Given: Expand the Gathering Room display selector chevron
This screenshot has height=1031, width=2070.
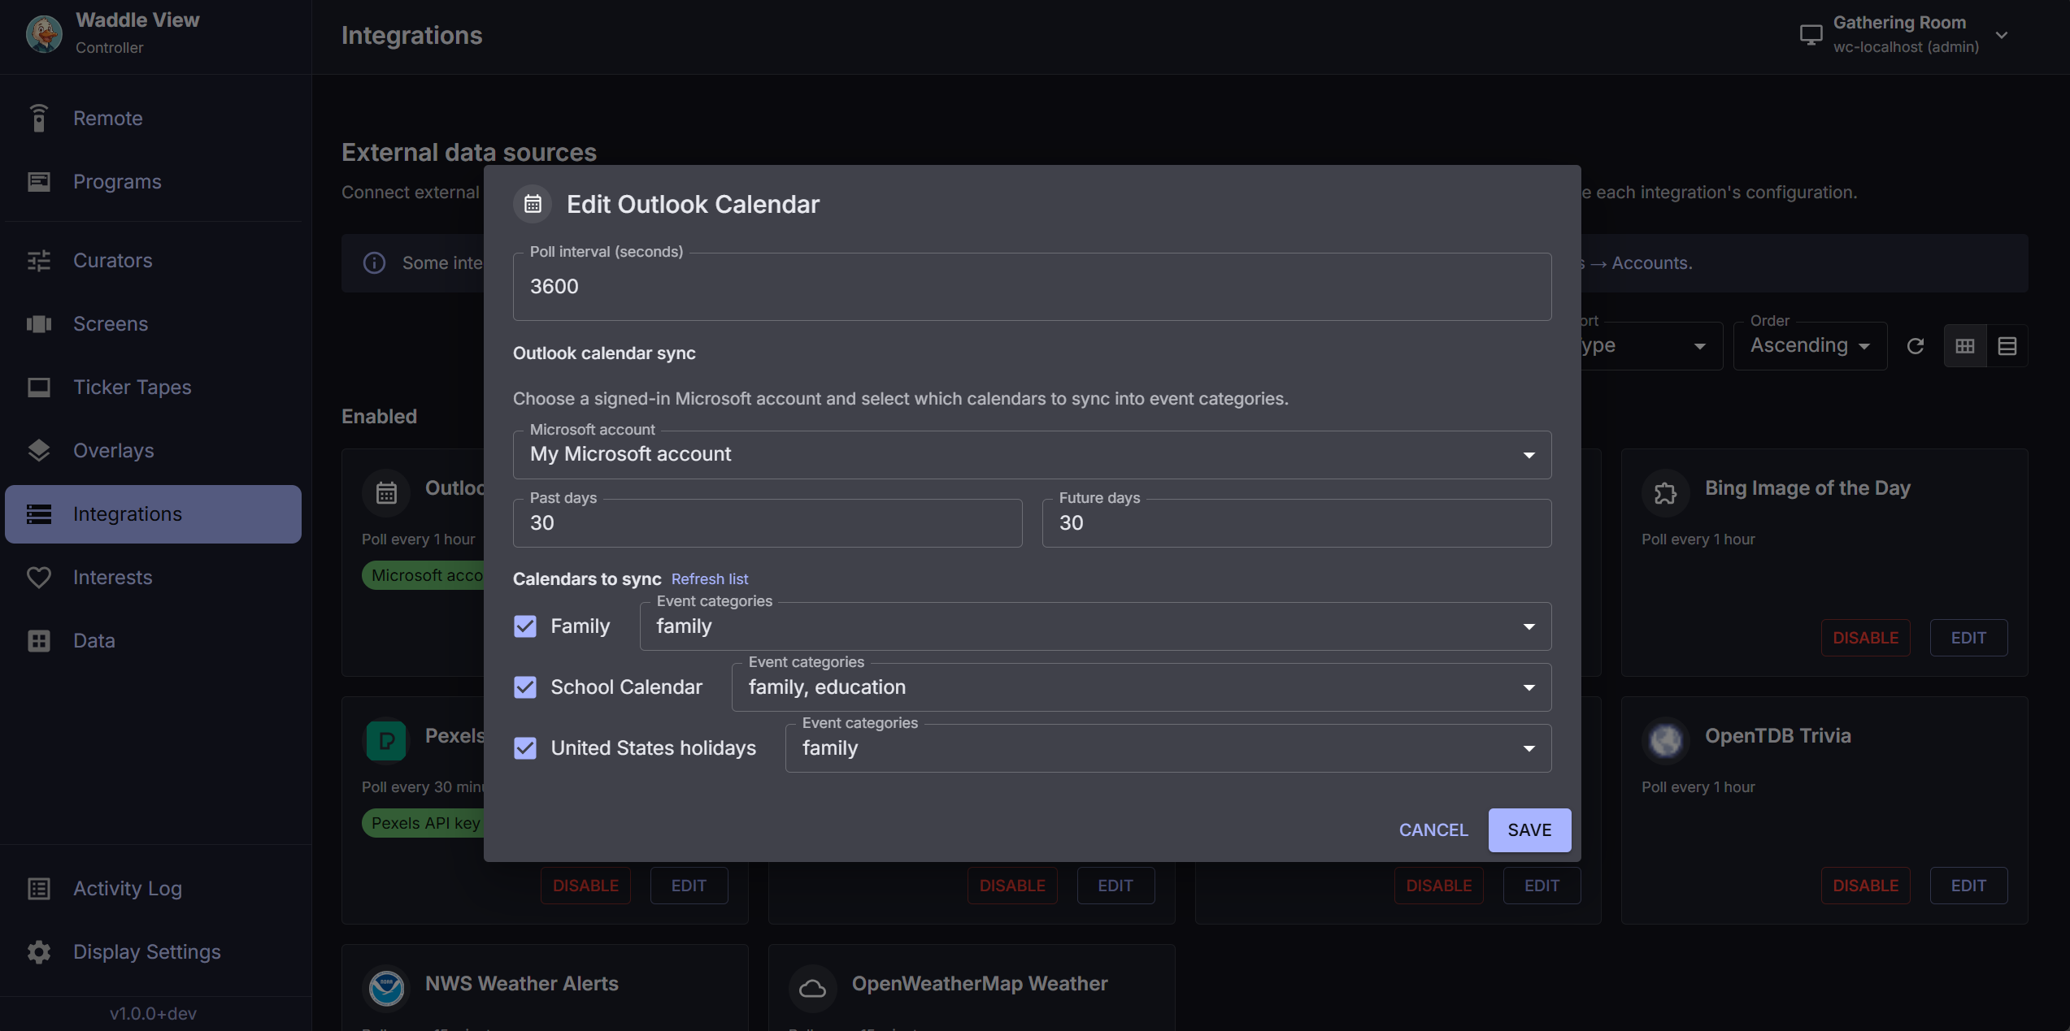Looking at the screenshot, I should click(2002, 35).
